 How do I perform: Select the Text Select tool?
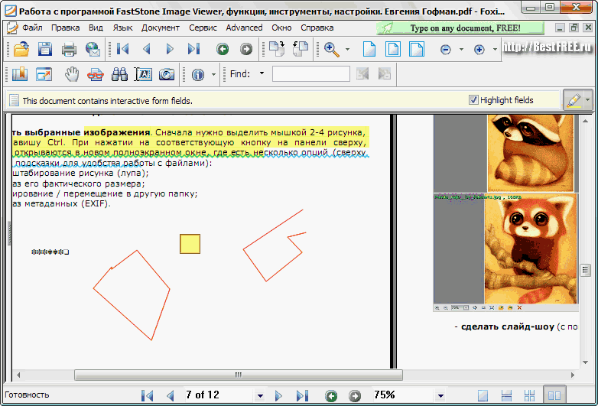tap(143, 74)
